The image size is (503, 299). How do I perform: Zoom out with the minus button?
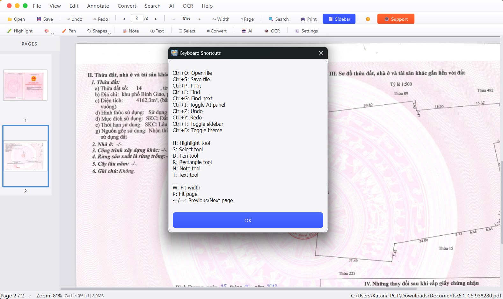(173, 19)
